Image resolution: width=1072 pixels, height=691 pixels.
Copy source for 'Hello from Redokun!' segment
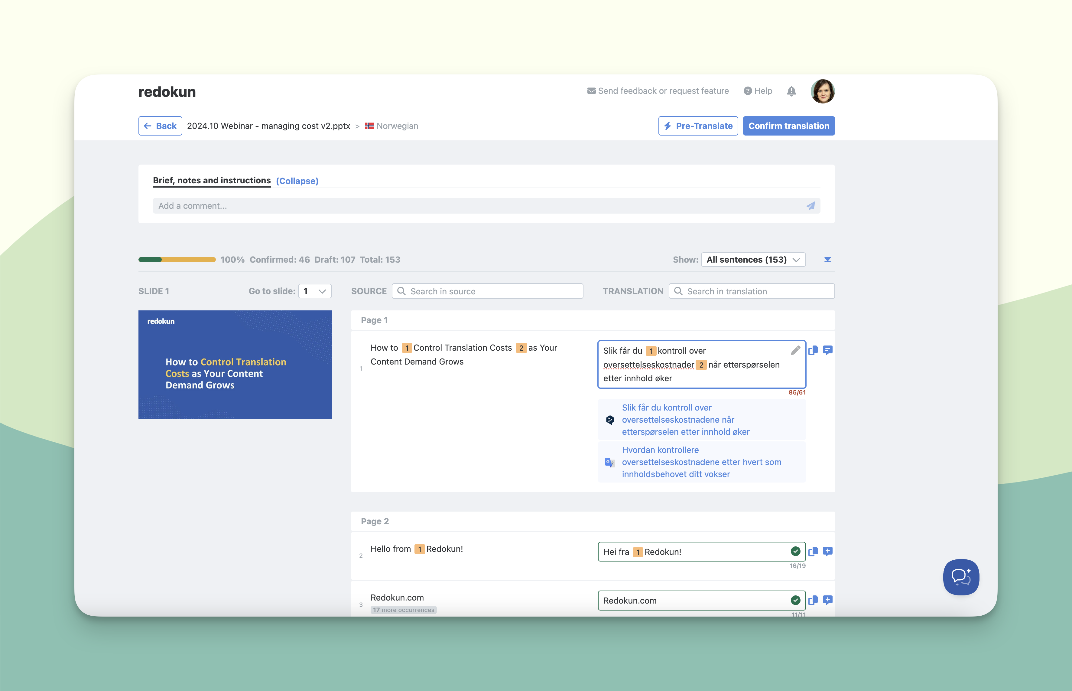[813, 552]
